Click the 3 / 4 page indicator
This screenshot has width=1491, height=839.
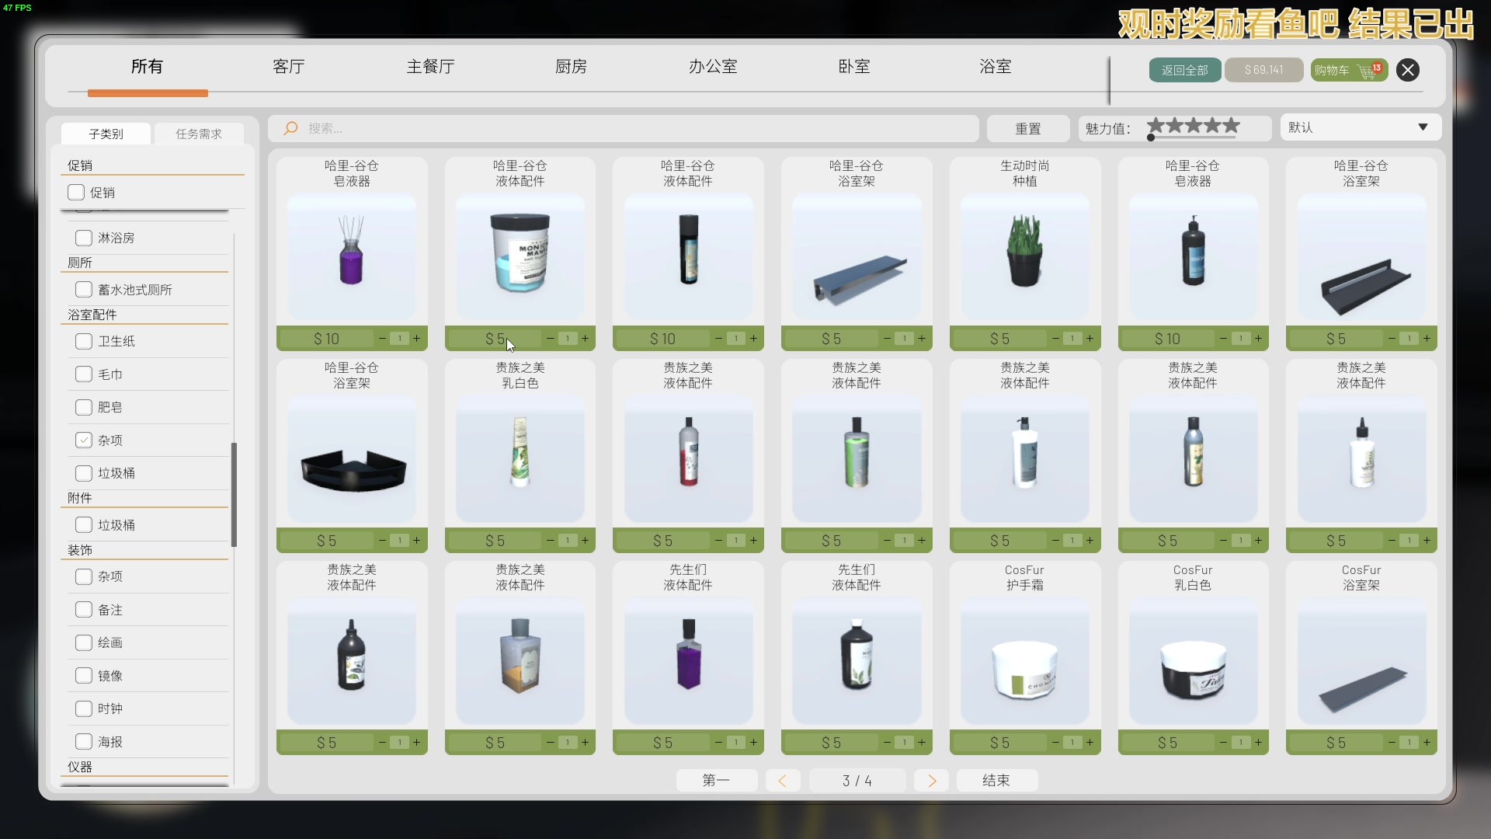pyautogui.click(x=857, y=781)
